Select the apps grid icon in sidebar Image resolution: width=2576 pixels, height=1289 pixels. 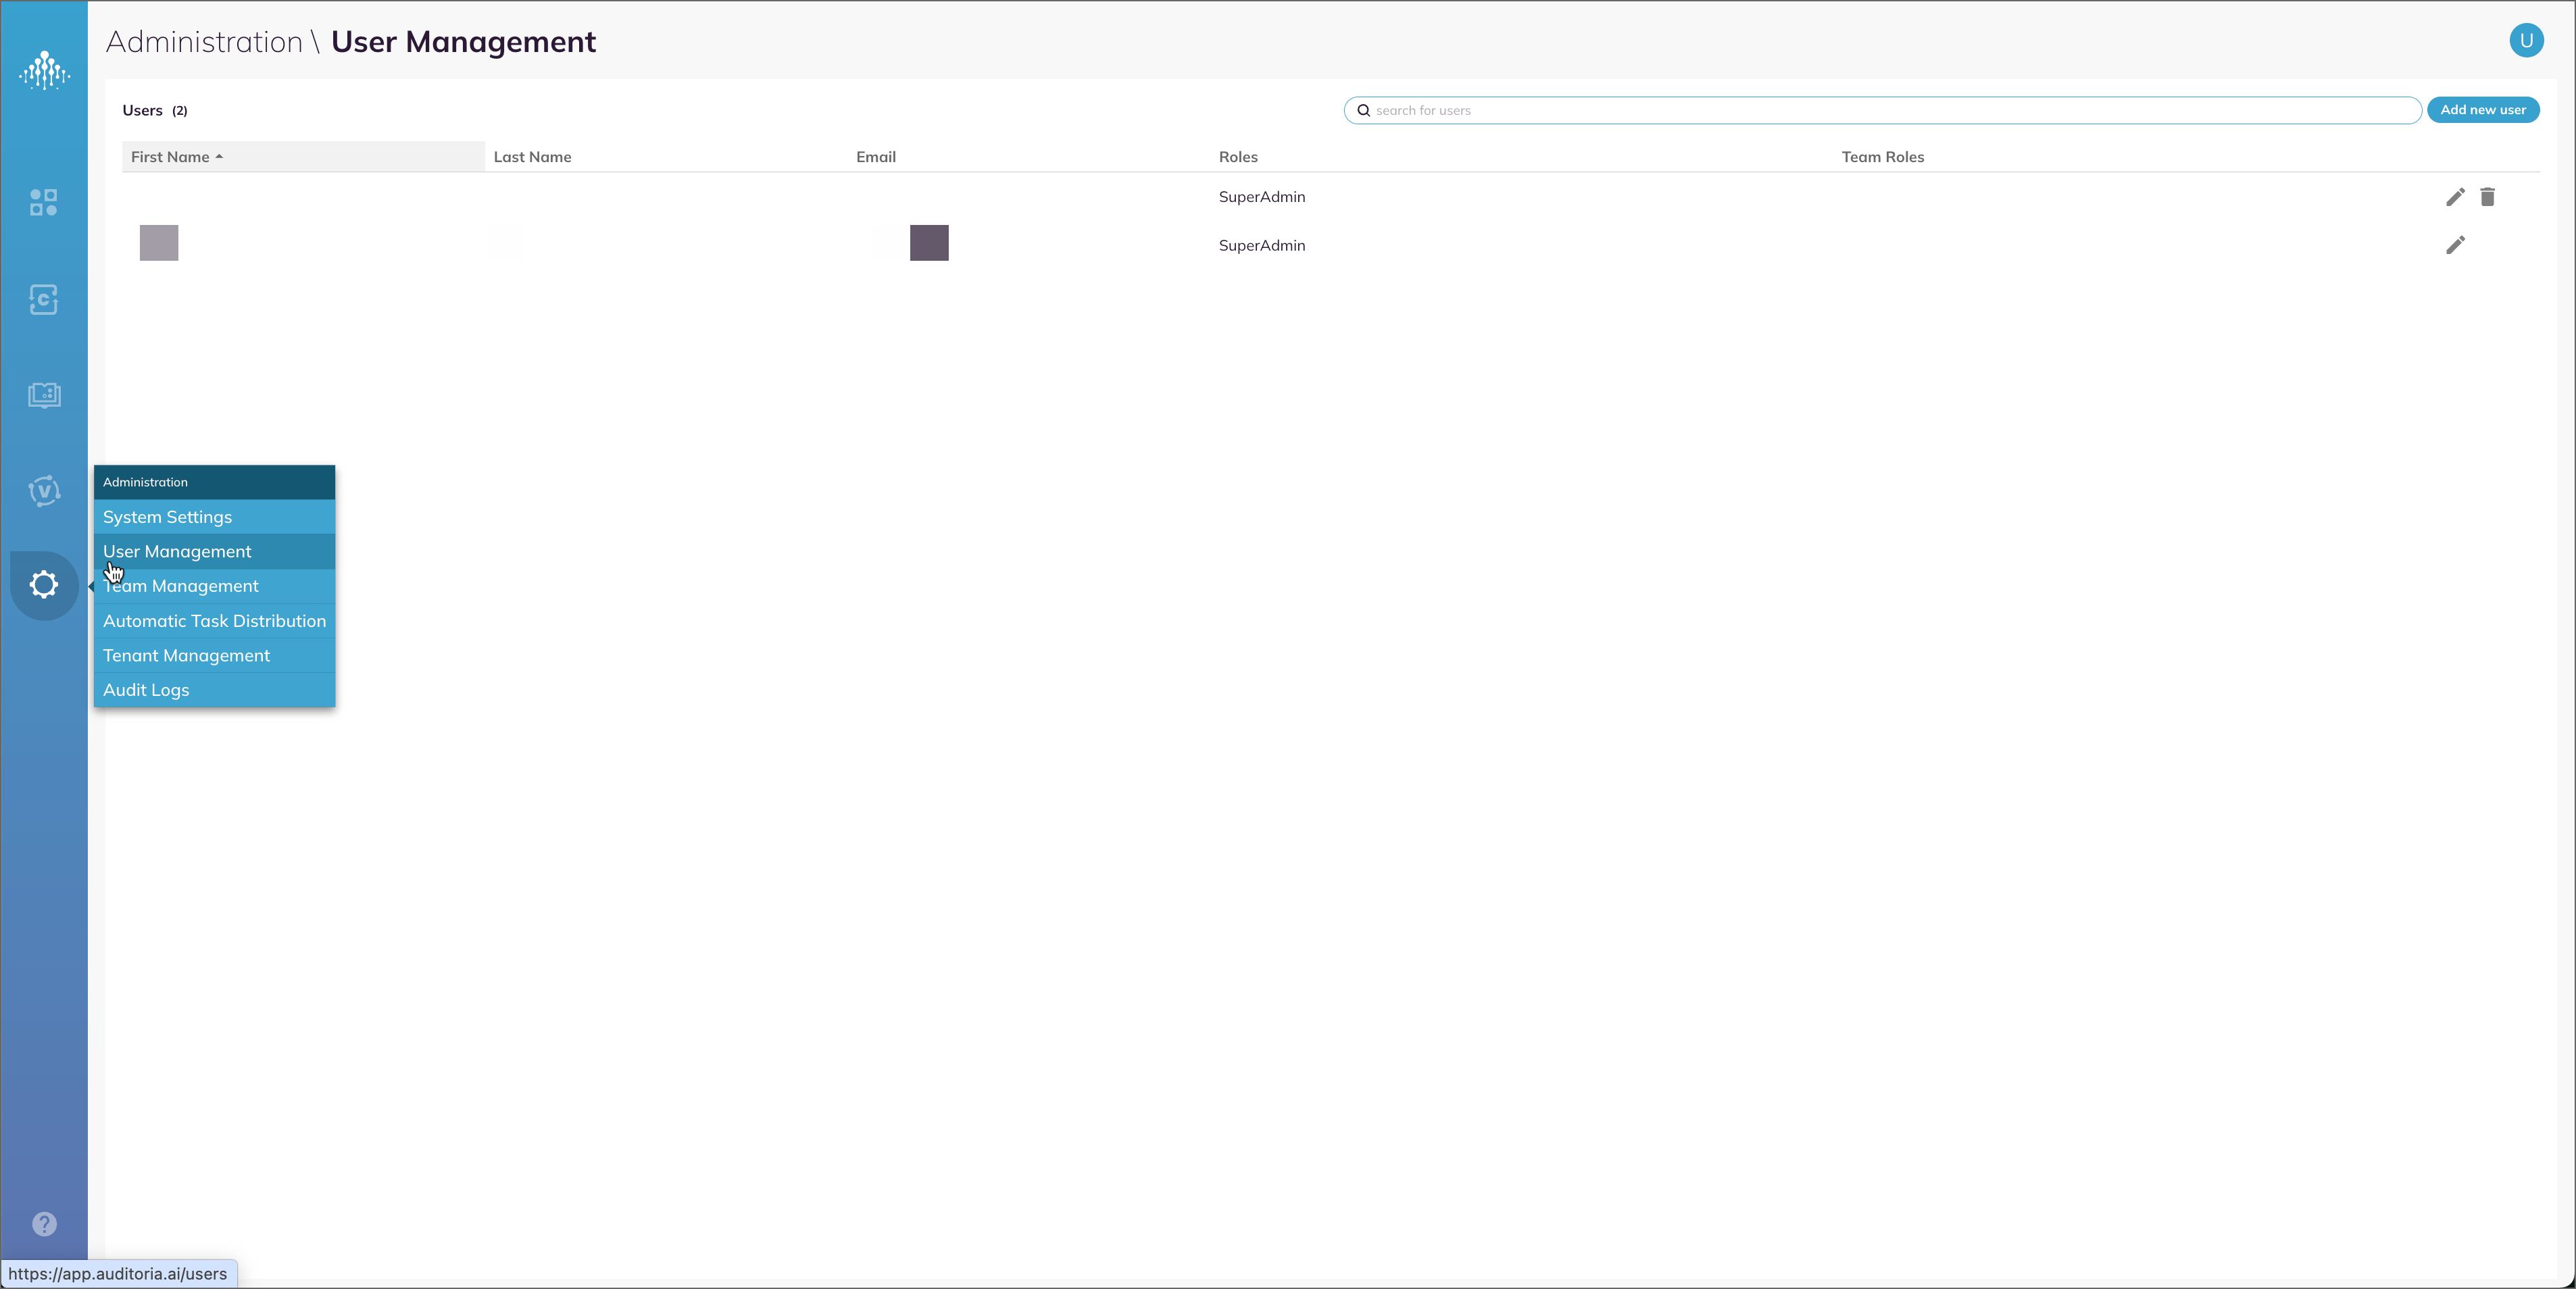point(43,203)
